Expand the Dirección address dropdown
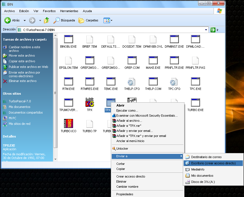 click(x=206, y=30)
